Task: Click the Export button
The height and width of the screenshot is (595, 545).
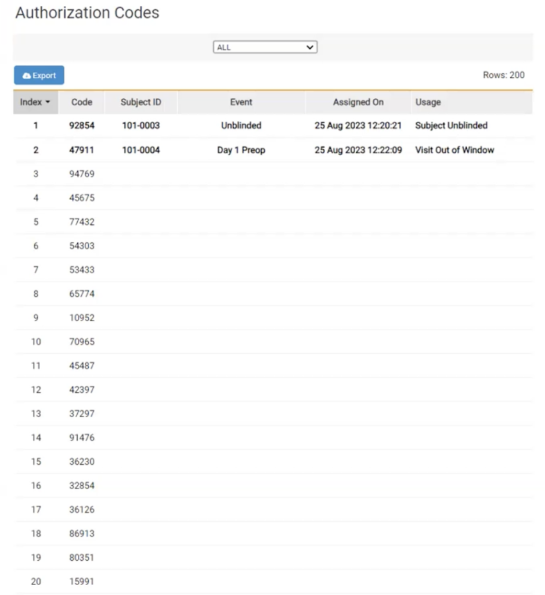Action: pos(39,76)
